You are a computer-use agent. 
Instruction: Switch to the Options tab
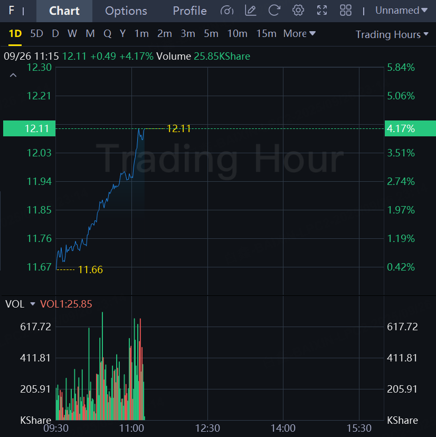tap(126, 11)
